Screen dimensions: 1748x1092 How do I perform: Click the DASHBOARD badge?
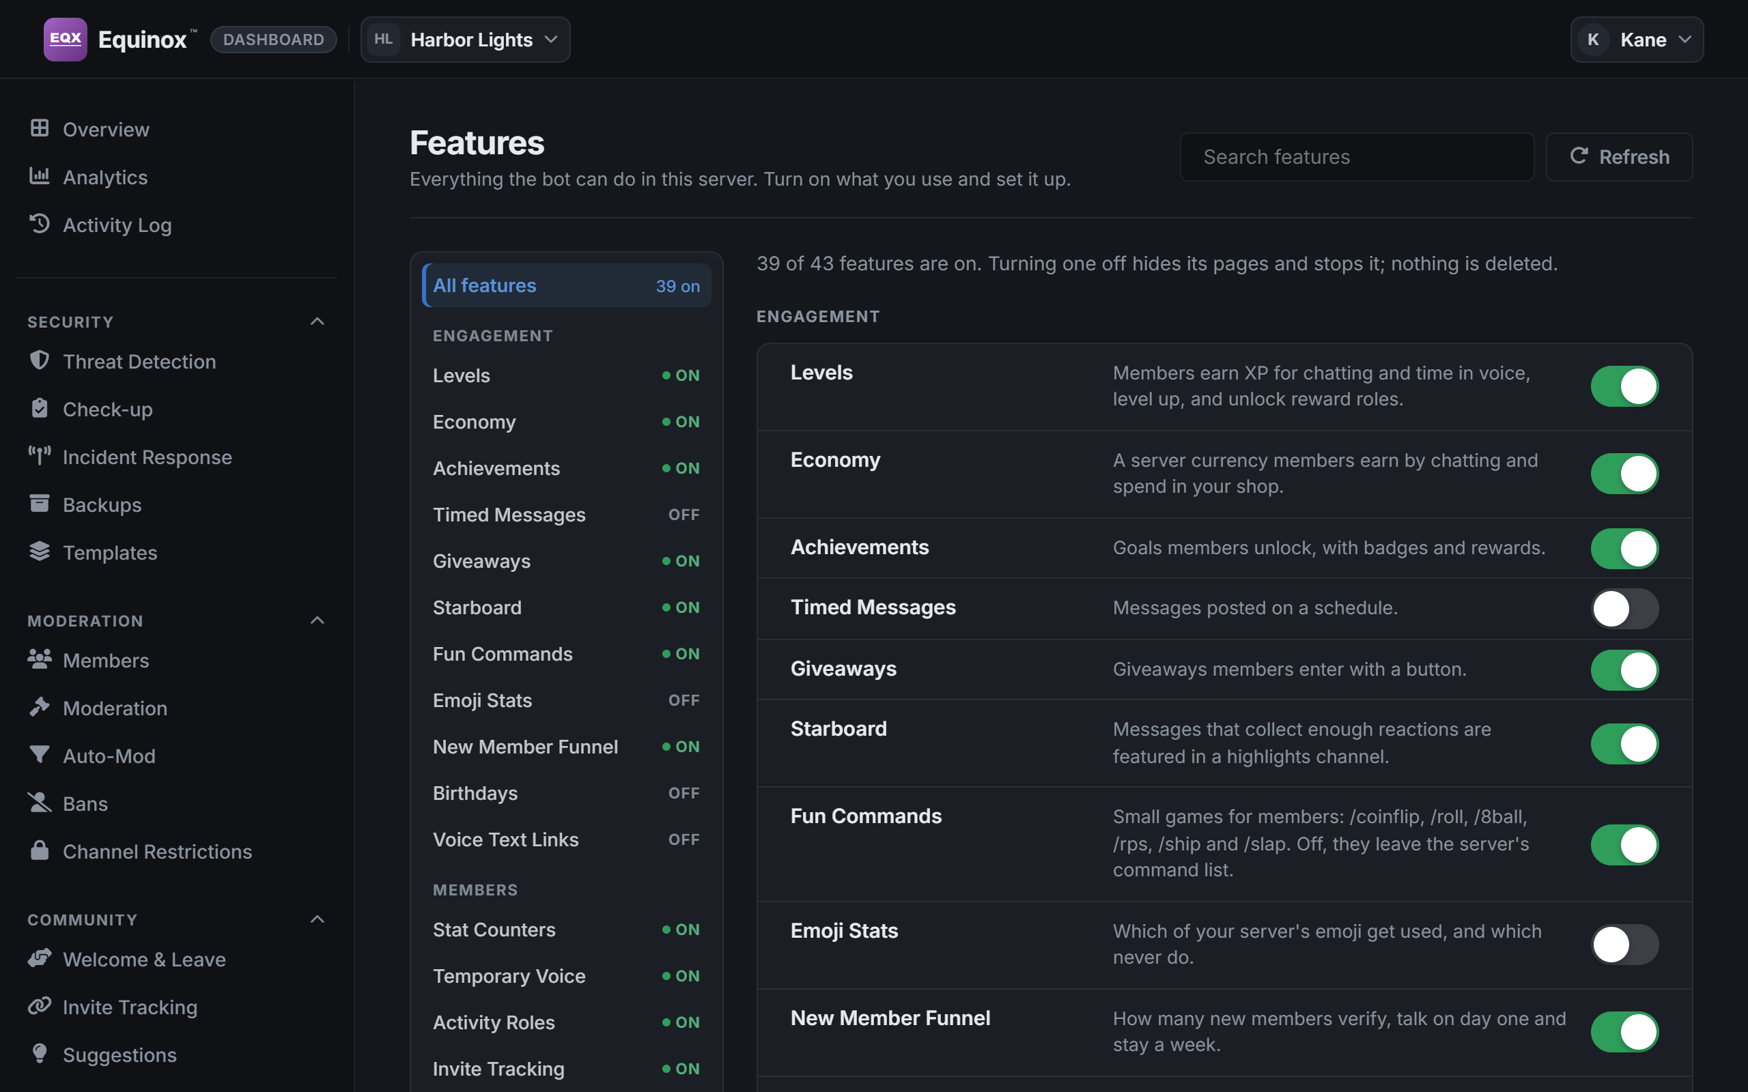[x=274, y=39]
